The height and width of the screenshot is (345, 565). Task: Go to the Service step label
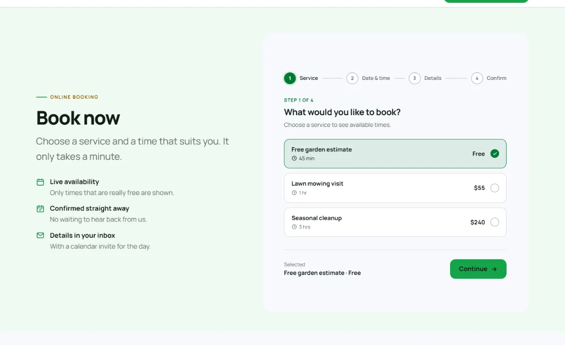(x=309, y=78)
